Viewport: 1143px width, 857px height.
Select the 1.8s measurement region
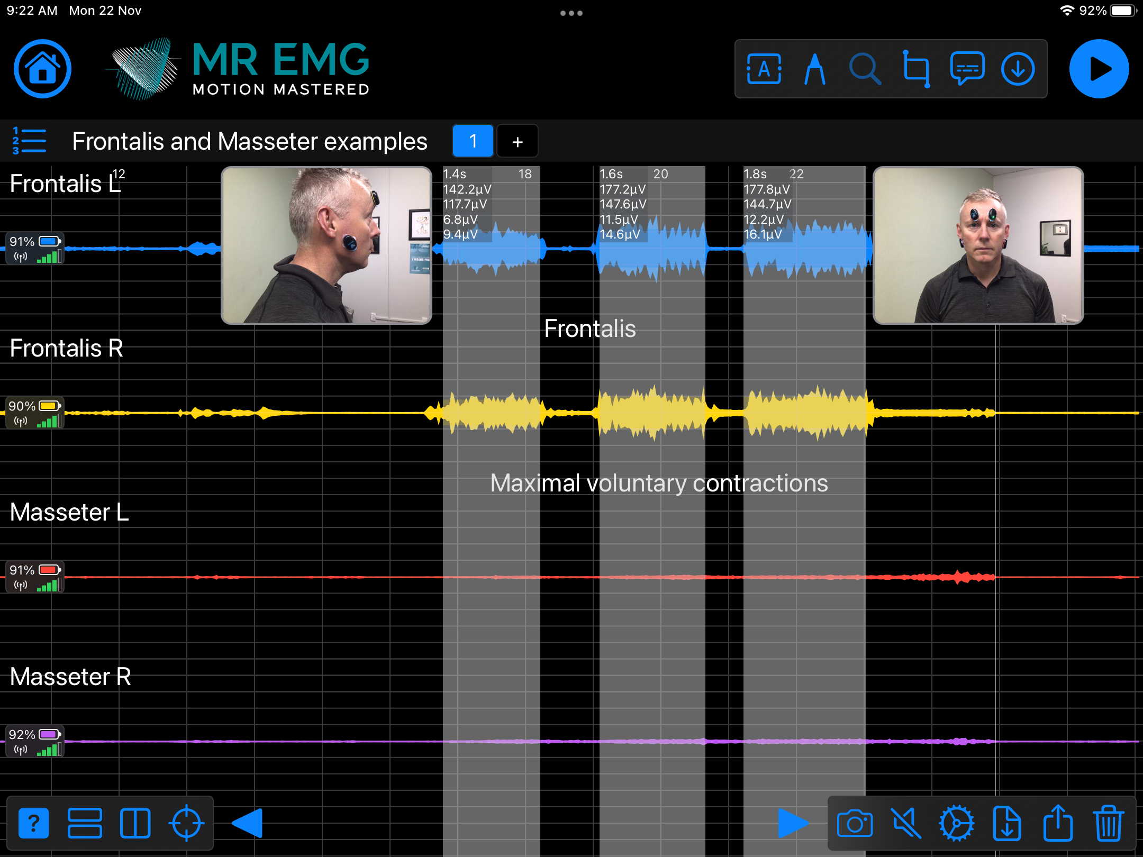pyautogui.click(x=804, y=512)
